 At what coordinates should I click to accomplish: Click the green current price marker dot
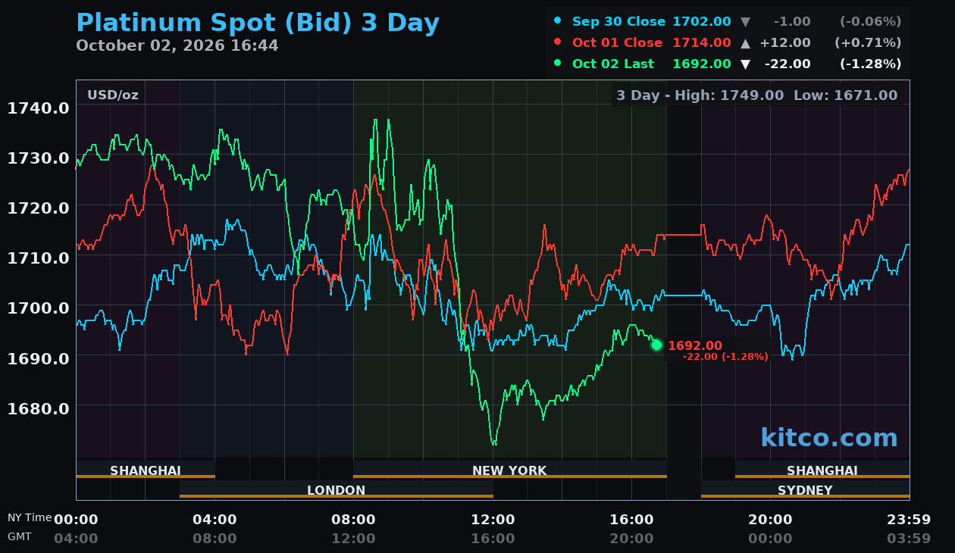(x=656, y=345)
